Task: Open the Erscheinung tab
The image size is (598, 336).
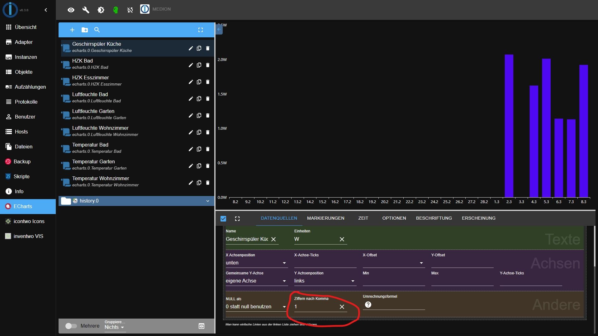Action: click(x=478, y=218)
